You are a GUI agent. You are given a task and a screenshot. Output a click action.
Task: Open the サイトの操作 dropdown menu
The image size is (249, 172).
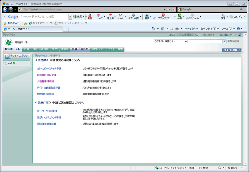231,50
